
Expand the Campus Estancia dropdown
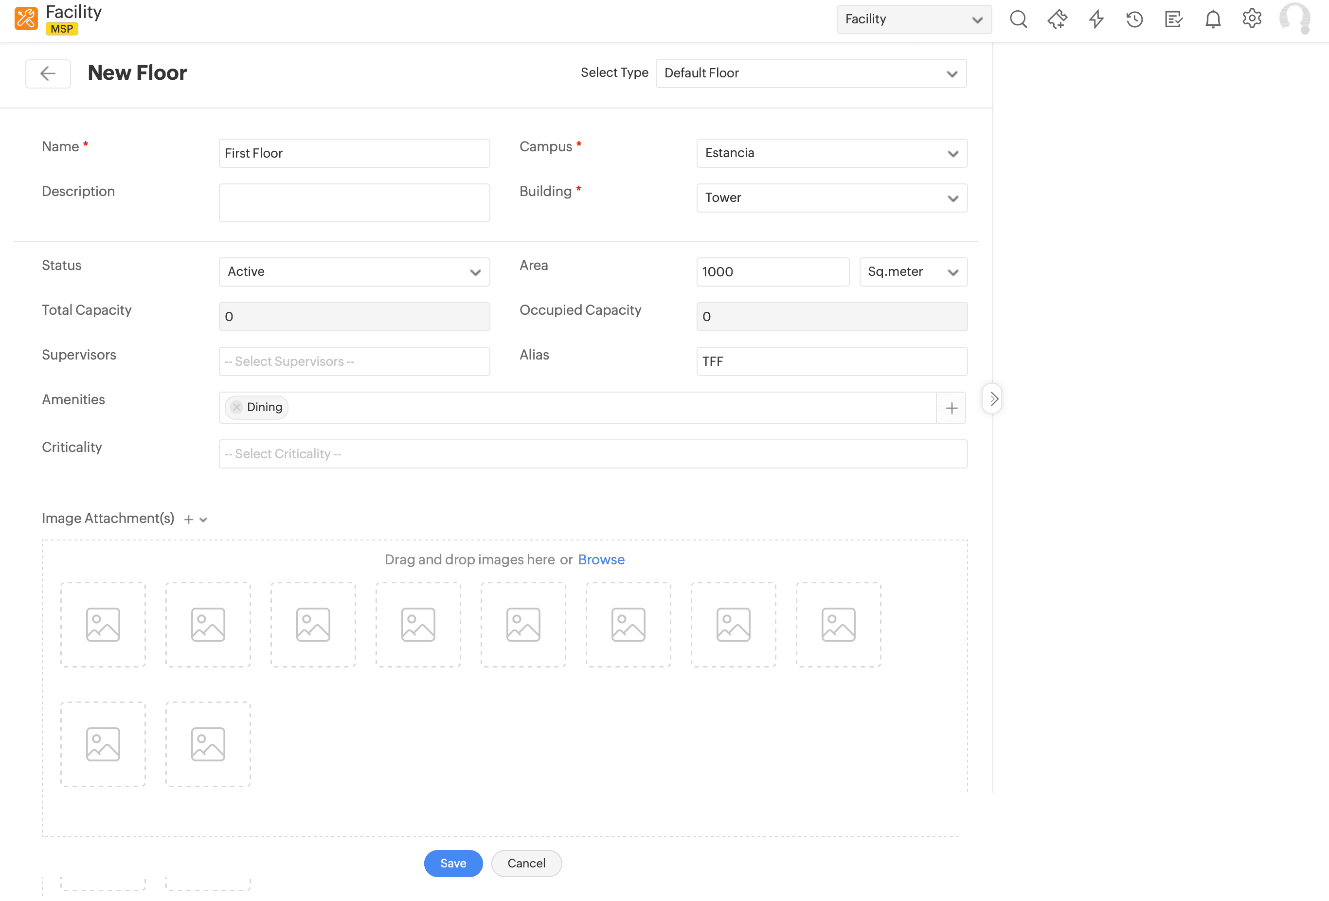831,153
